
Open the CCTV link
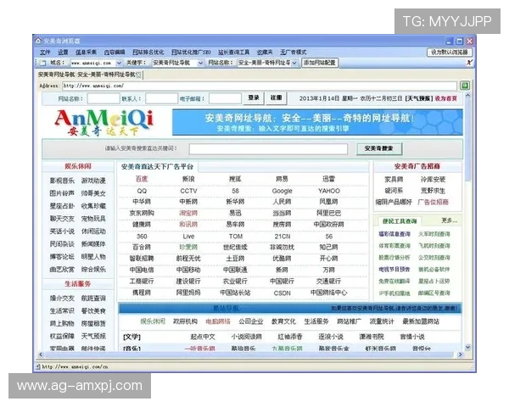coord(188,191)
